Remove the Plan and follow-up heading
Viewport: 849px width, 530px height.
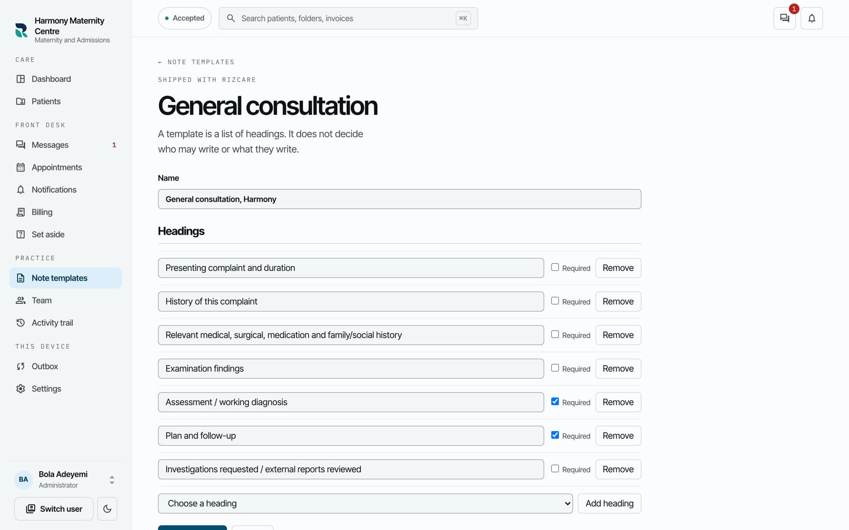click(618, 436)
